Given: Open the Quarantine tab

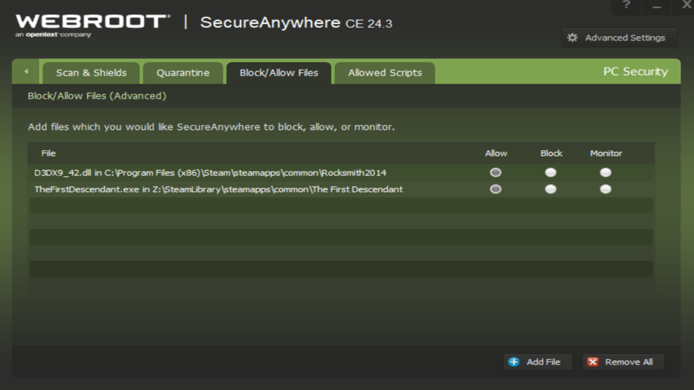Looking at the screenshot, I should pos(183,73).
